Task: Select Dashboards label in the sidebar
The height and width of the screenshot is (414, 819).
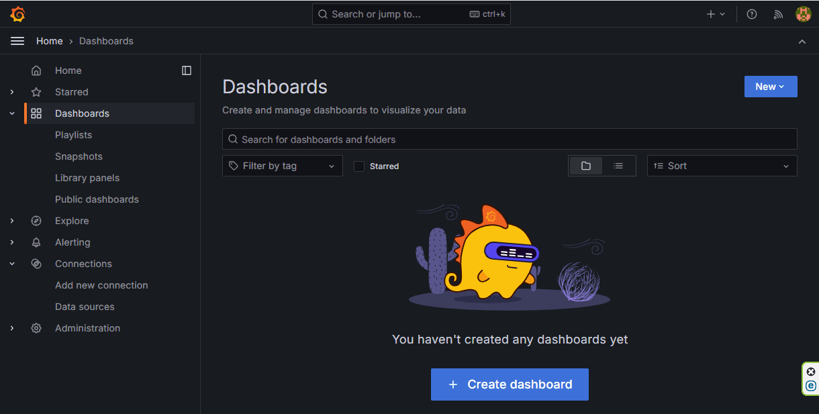Action: [x=82, y=113]
